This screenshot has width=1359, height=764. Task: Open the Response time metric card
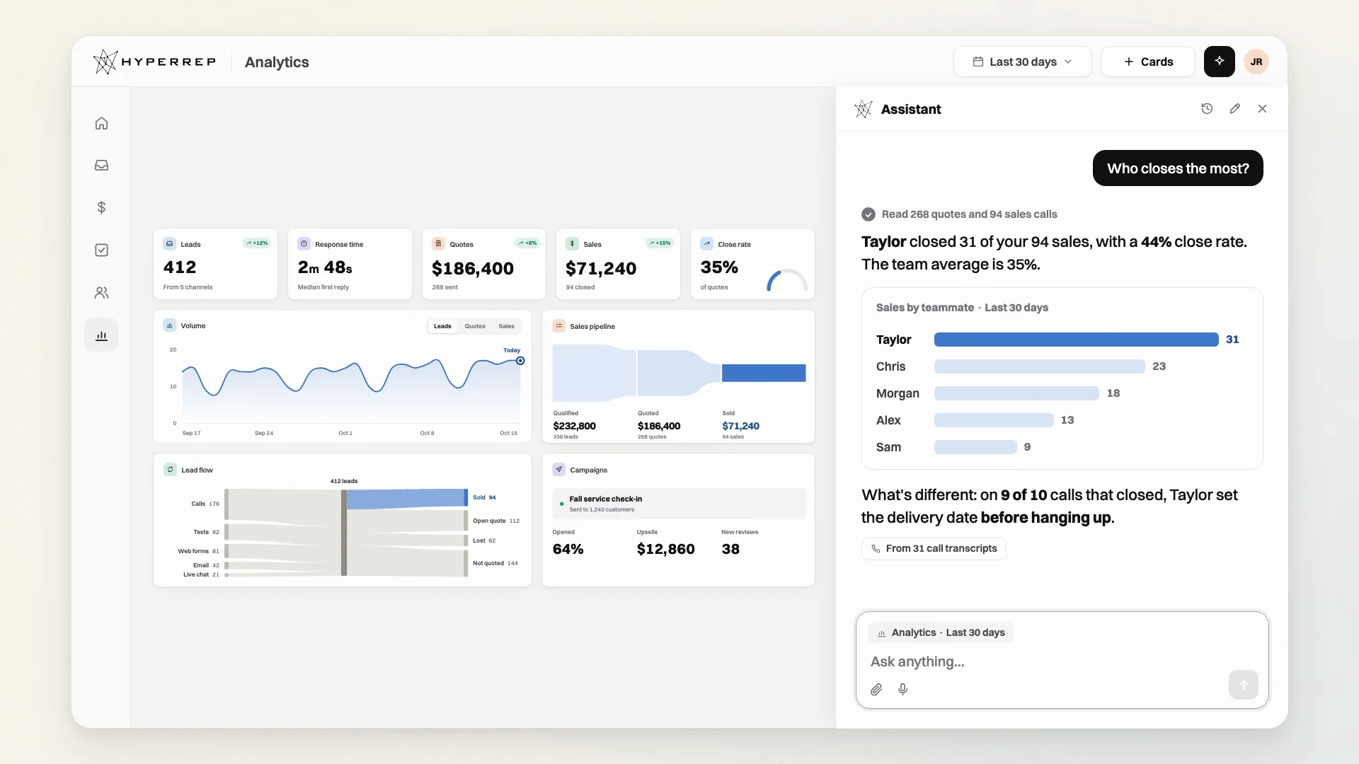coord(350,264)
